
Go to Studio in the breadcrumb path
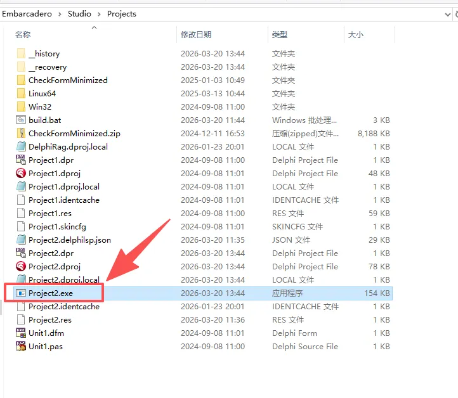tap(79, 14)
